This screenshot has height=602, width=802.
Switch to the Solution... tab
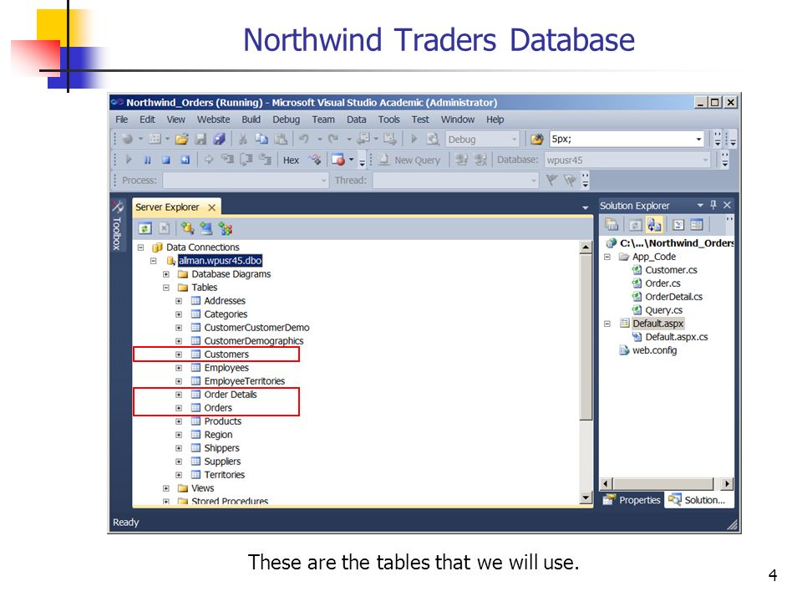pos(698,500)
